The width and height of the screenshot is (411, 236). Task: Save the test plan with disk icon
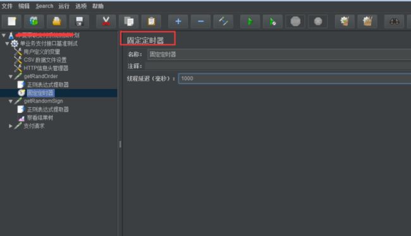tap(79, 21)
